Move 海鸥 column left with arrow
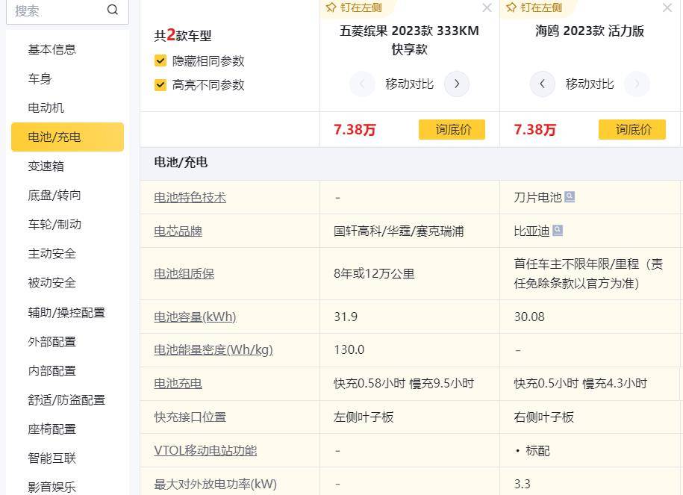683x495 pixels. [x=543, y=84]
